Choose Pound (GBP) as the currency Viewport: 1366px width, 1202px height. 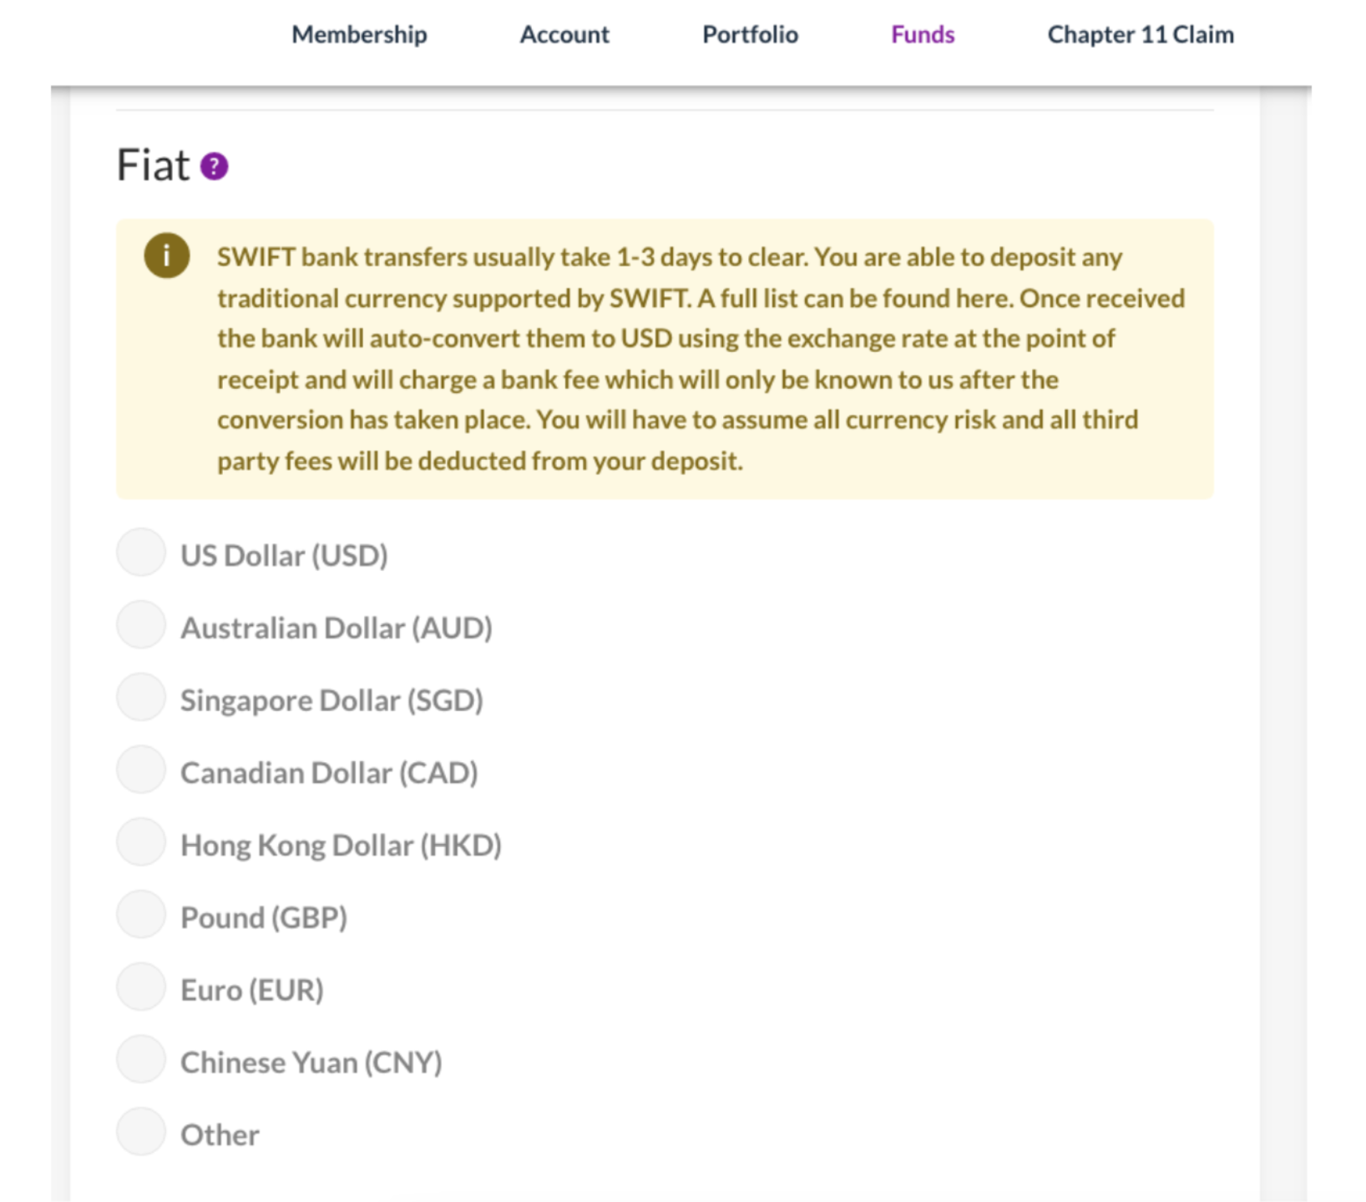pos(141,915)
